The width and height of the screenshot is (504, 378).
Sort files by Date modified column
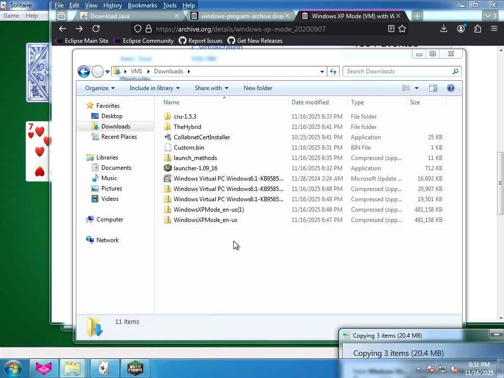(x=310, y=102)
